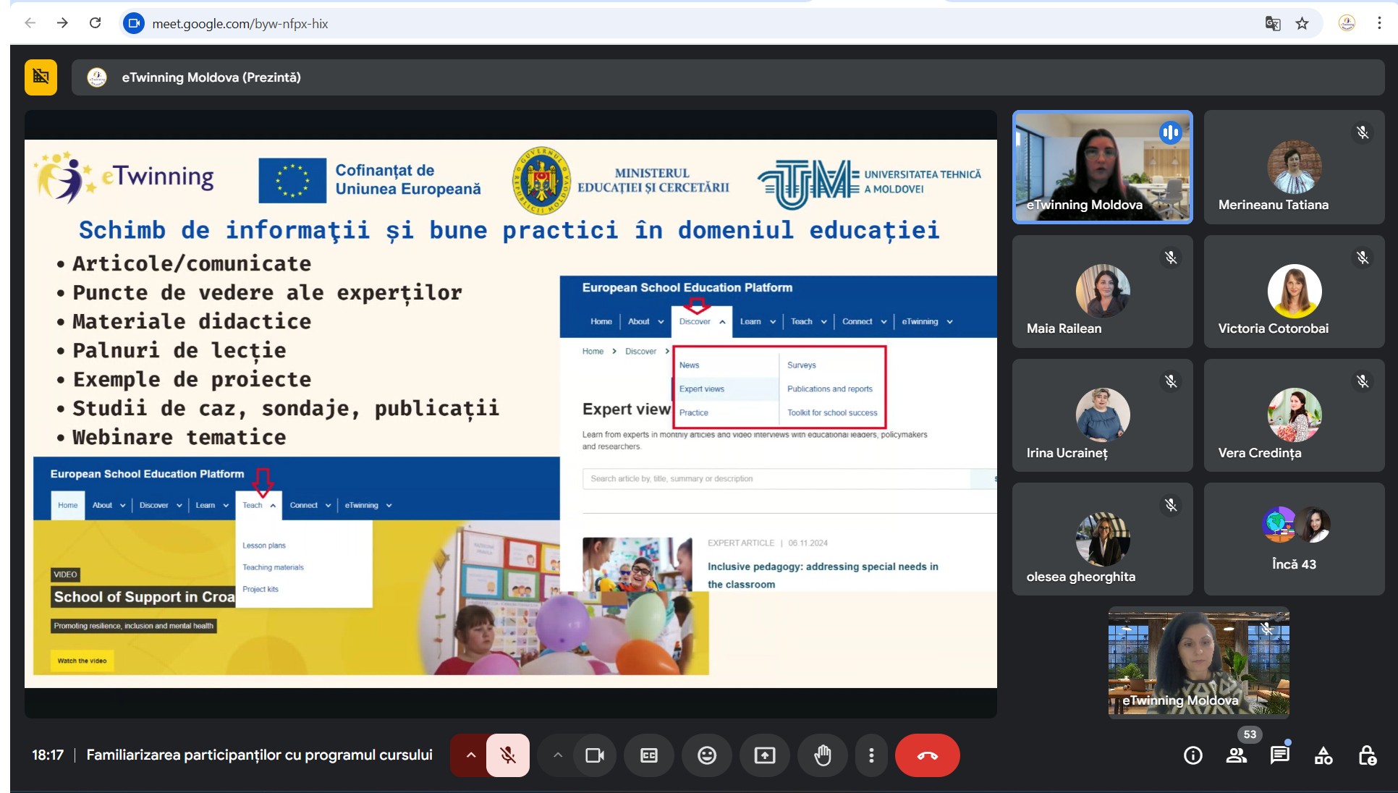This screenshot has height=793, width=1398.
Task: Toggle the camera on or off
Action: click(x=595, y=755)
